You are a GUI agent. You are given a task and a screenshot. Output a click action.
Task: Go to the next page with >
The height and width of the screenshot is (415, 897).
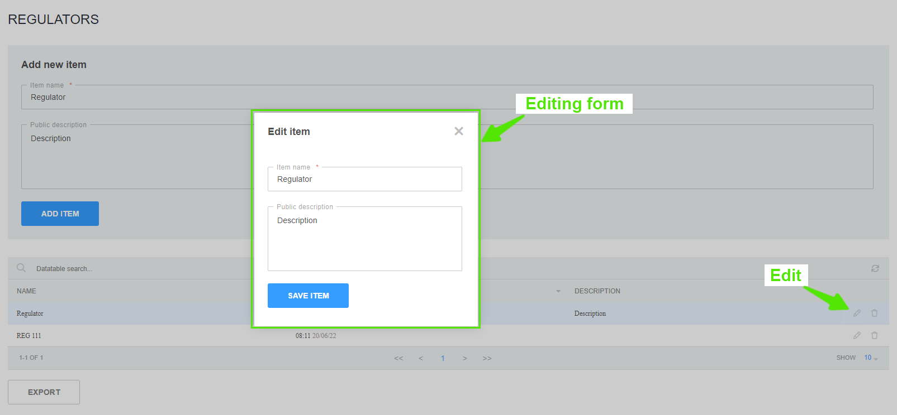click(464, 358)
